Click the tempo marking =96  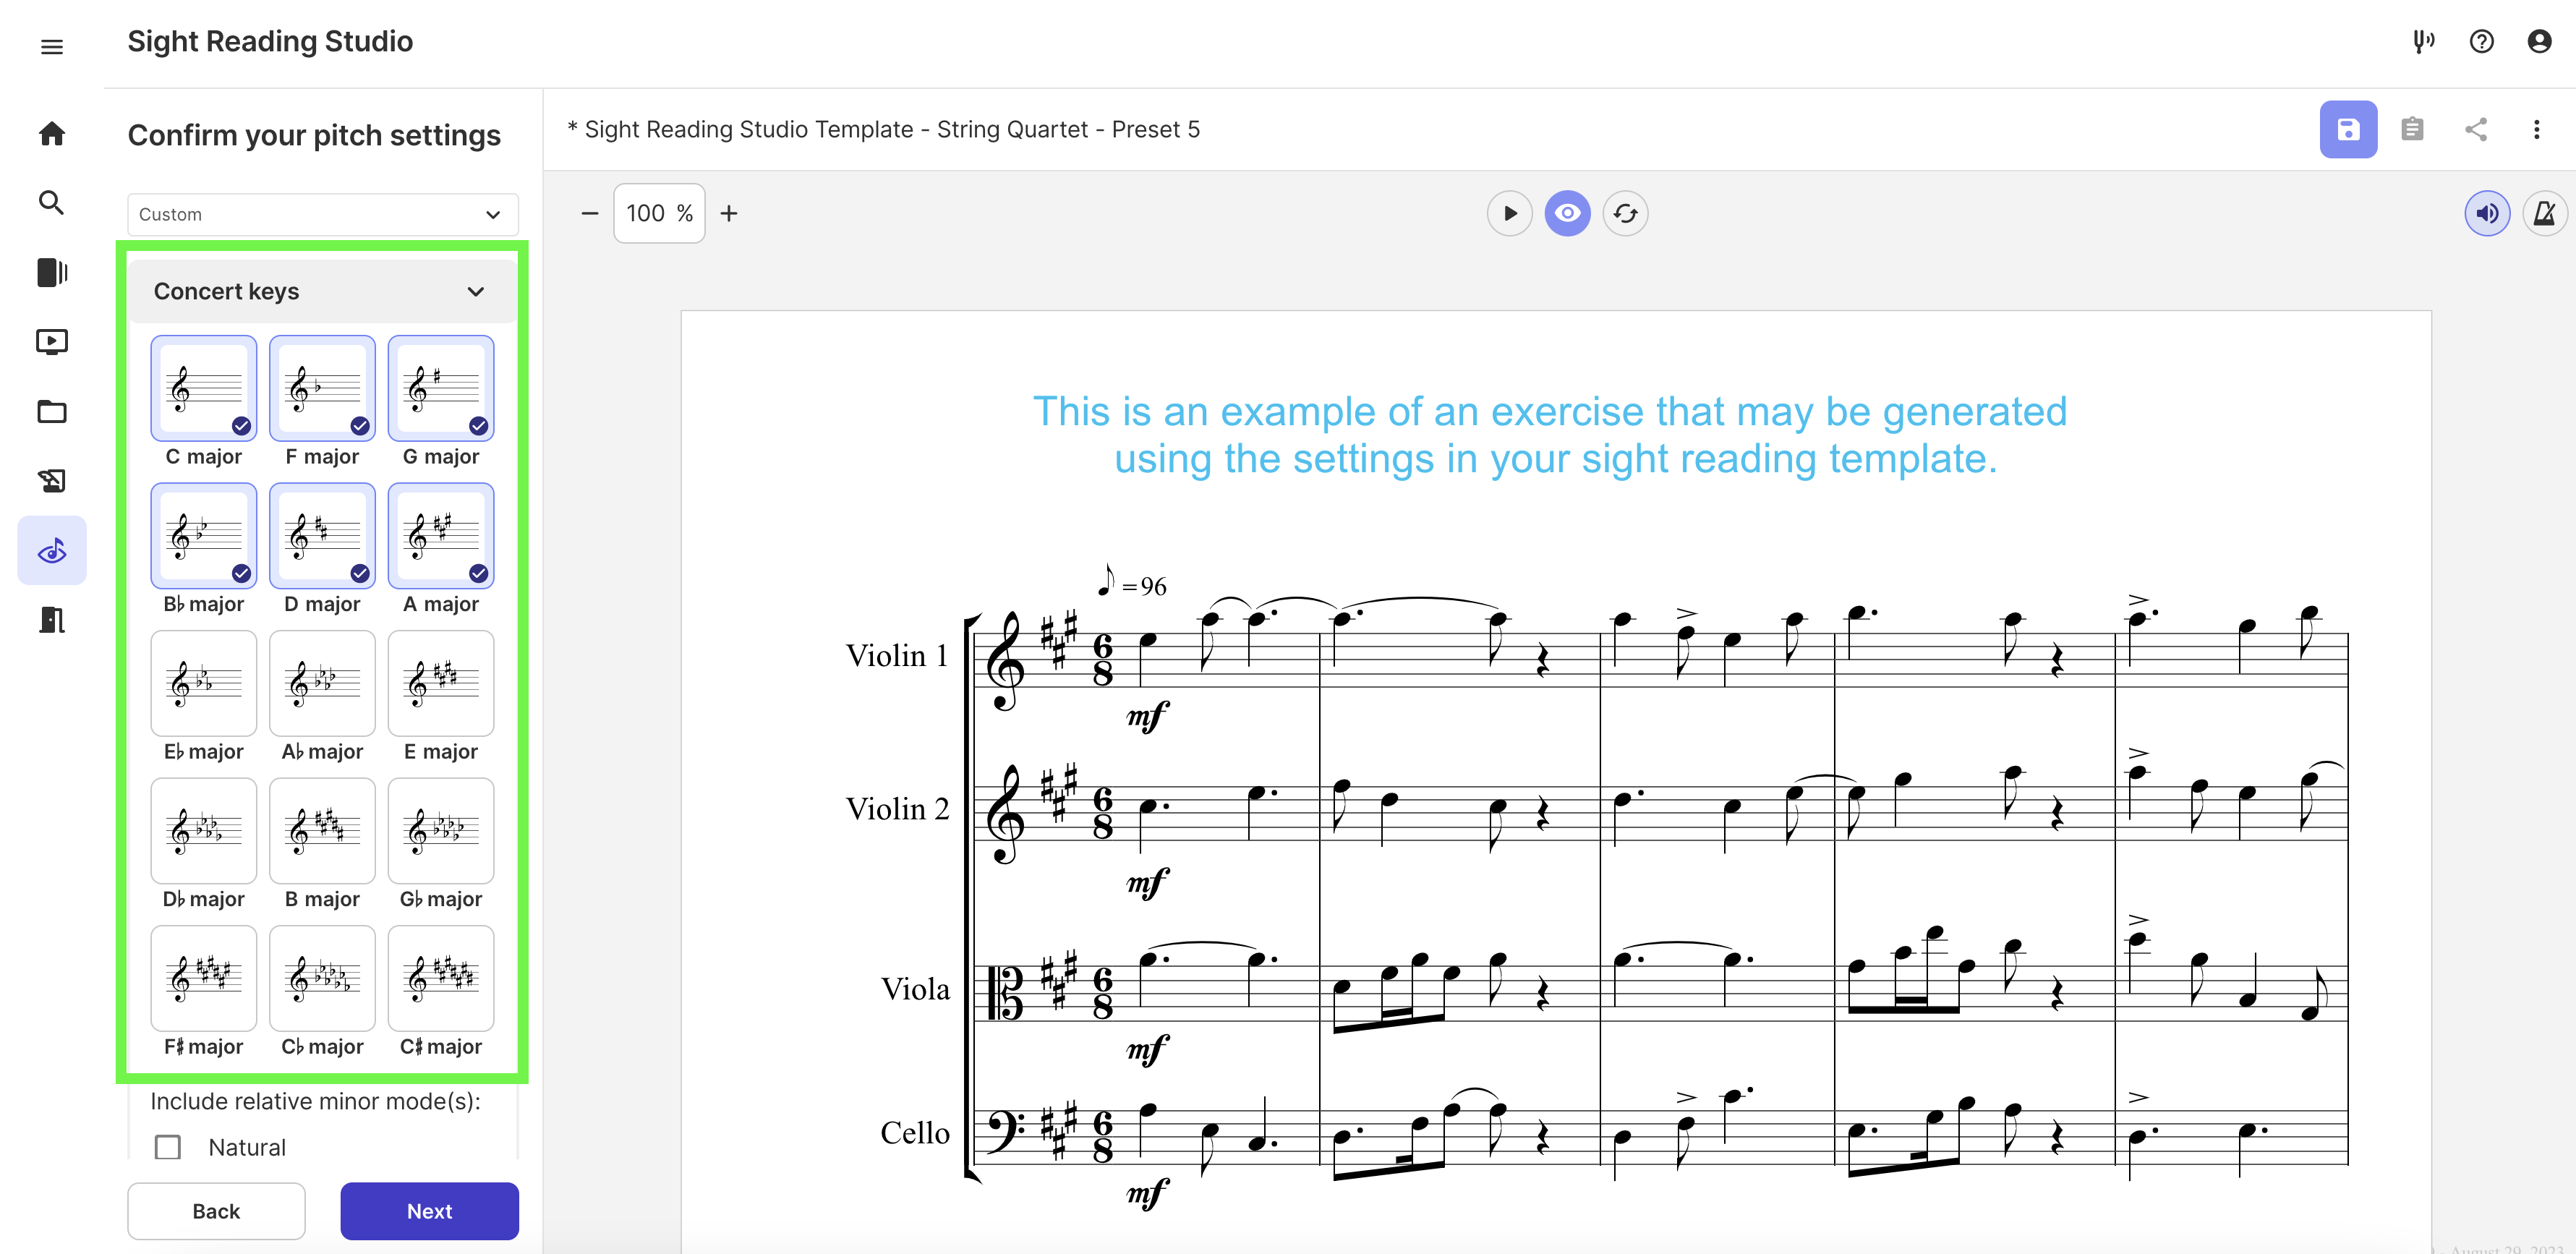tap(1133, 583)
